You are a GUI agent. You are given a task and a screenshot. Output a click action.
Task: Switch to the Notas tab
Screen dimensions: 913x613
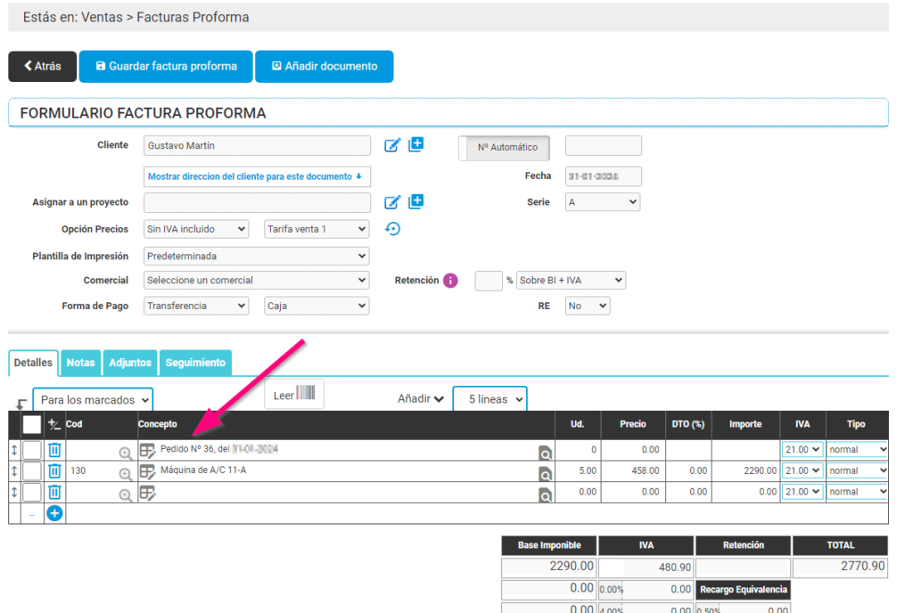(80, 363)
